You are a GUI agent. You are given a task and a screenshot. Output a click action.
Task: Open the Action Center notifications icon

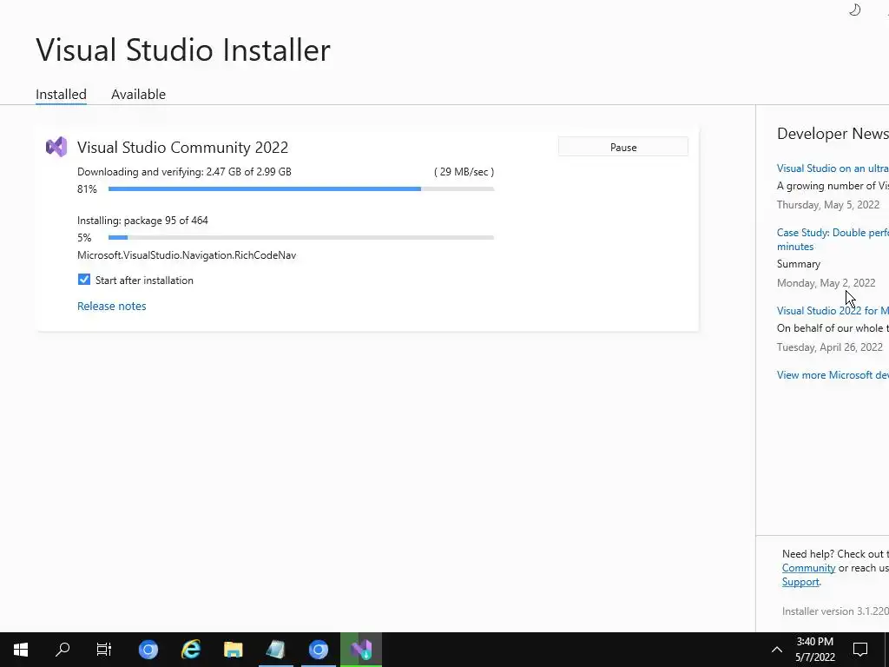point(860,650)
